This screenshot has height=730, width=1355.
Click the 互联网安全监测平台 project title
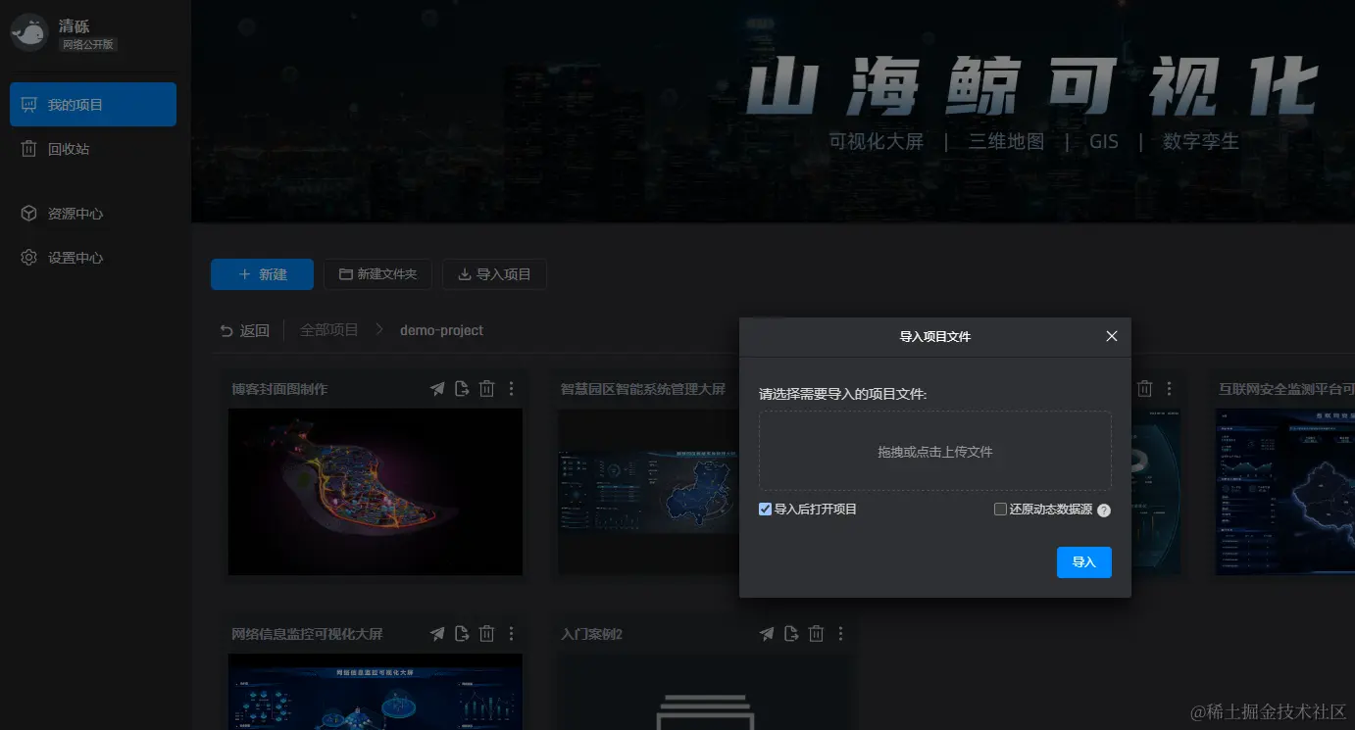point(1286,389)
